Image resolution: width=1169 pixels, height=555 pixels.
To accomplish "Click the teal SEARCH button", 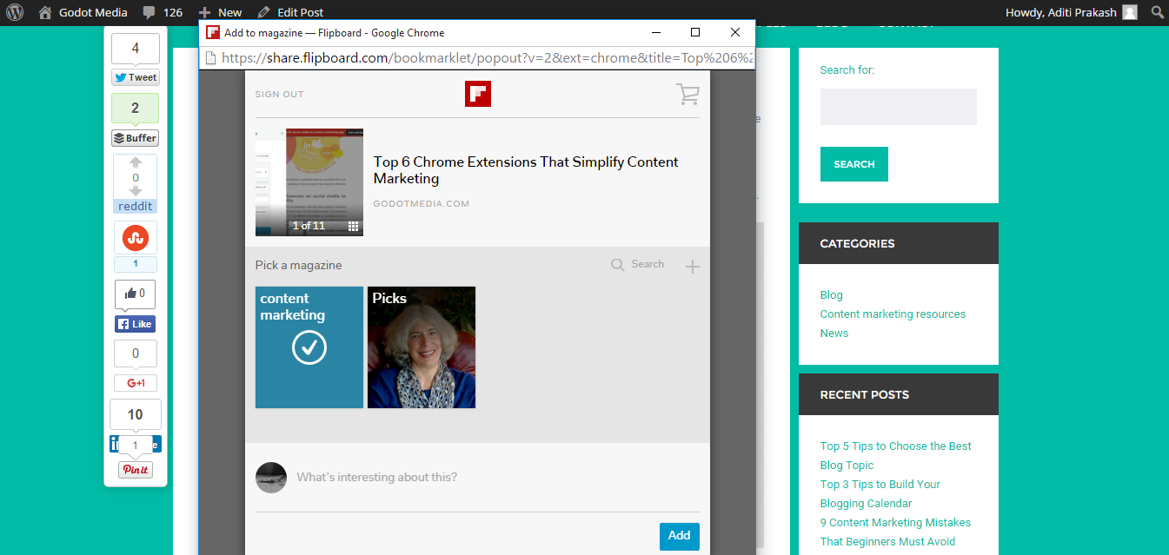I will click(x=854, y=164).
